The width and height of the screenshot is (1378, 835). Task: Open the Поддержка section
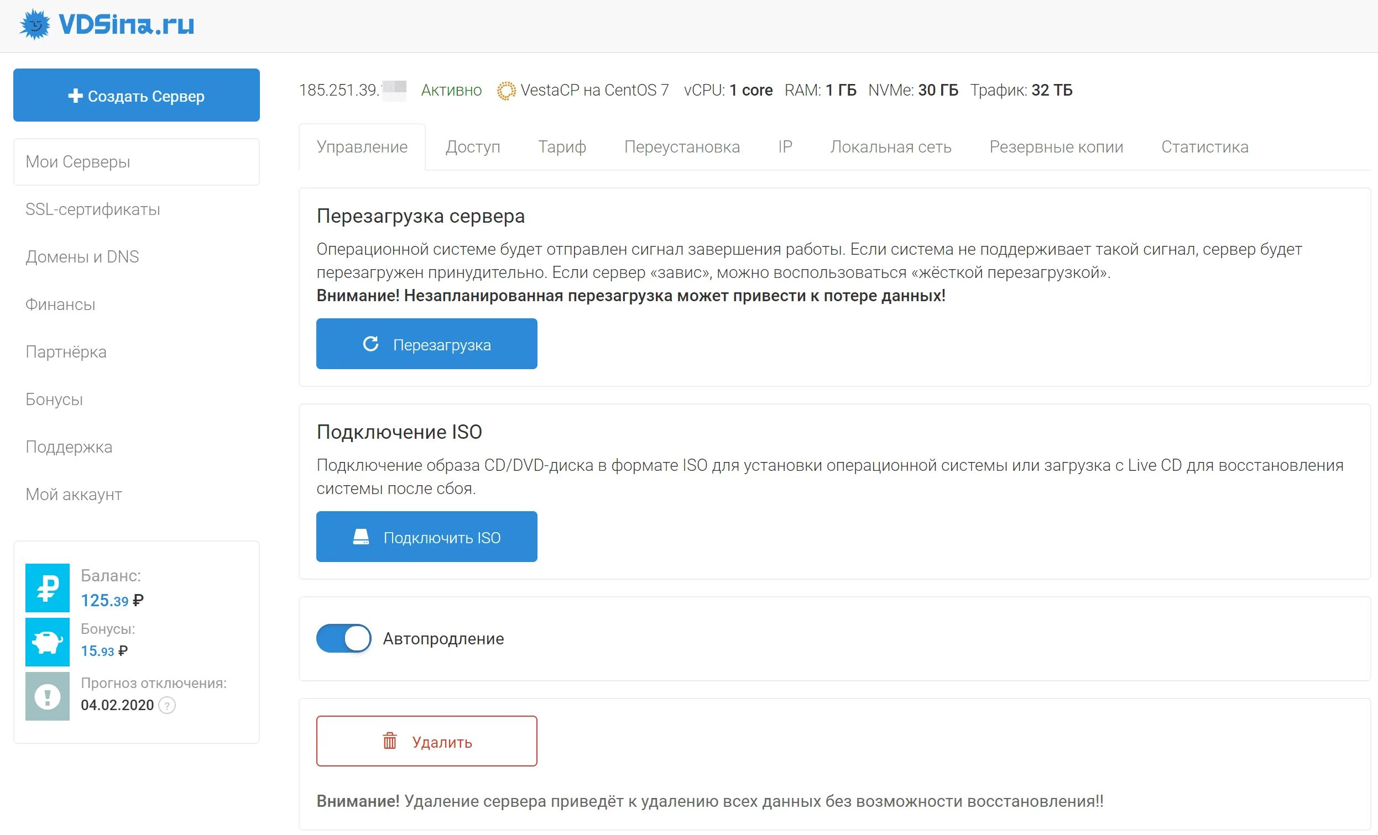tap(69, 447)
